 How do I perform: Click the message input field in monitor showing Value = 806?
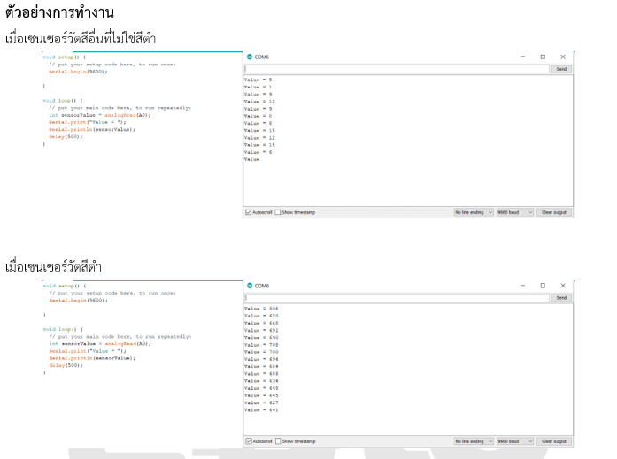[397, 298]
